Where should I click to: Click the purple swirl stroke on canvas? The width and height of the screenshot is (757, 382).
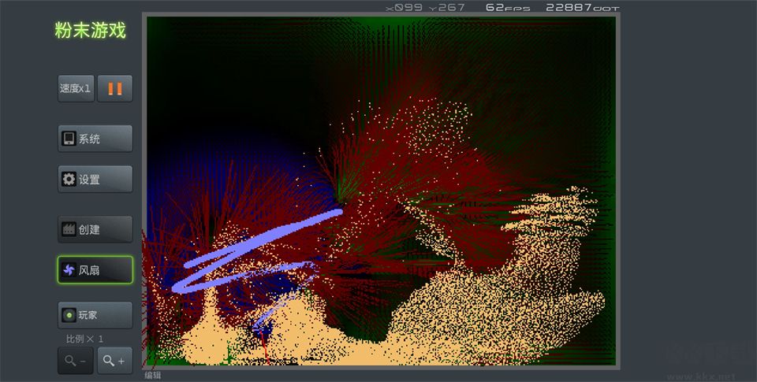[x=260, y=244]
